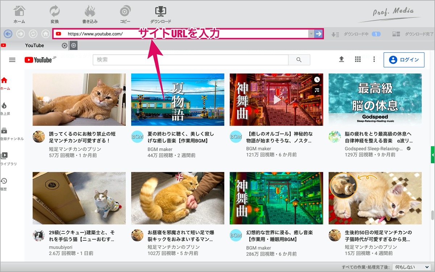Open the 書き込み burn tool

point(90,14)
